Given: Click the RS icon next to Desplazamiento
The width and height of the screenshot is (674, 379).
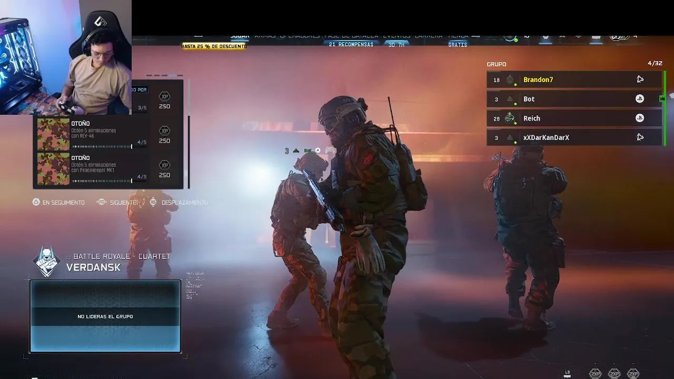Looking at the screenshot, I should 153,202.
